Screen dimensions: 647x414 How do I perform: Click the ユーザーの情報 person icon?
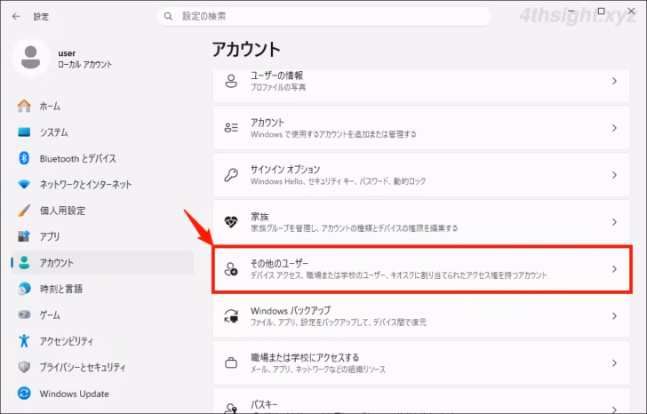point(231,81)
